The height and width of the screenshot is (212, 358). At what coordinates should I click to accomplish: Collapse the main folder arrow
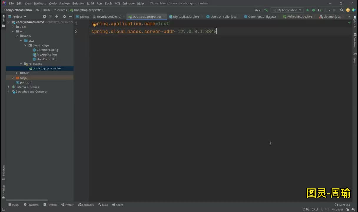(17, 36)
